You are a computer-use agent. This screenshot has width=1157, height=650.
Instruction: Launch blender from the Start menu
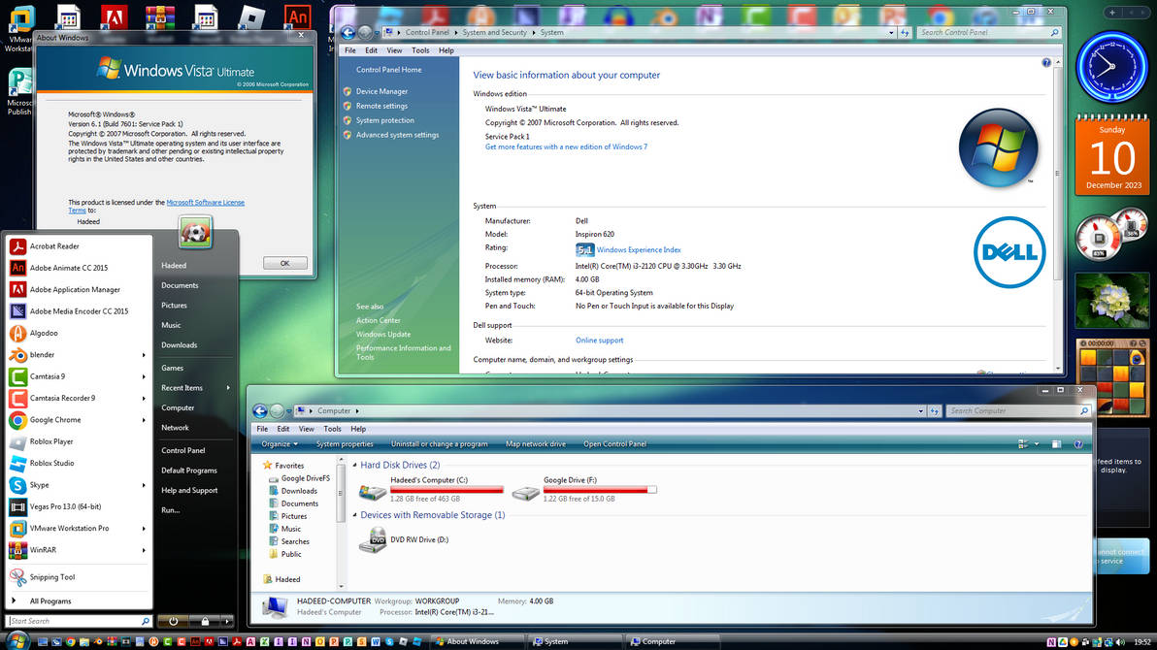[39, 354]
